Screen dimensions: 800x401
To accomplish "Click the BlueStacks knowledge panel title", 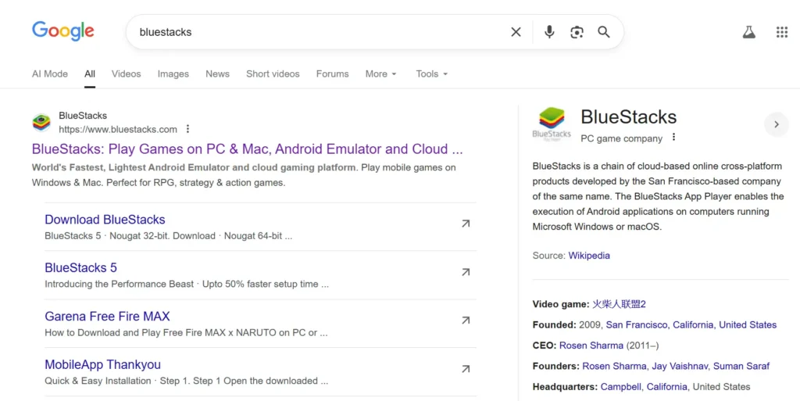I will pos(629,116).
